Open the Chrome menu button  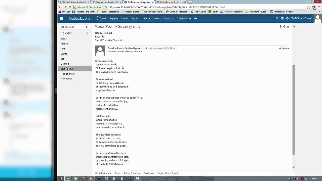click(319, 7)
